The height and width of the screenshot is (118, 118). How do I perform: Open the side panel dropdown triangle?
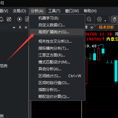click(x=14, y=28)
